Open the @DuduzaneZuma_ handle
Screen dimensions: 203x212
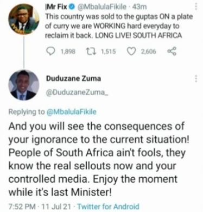76,92
